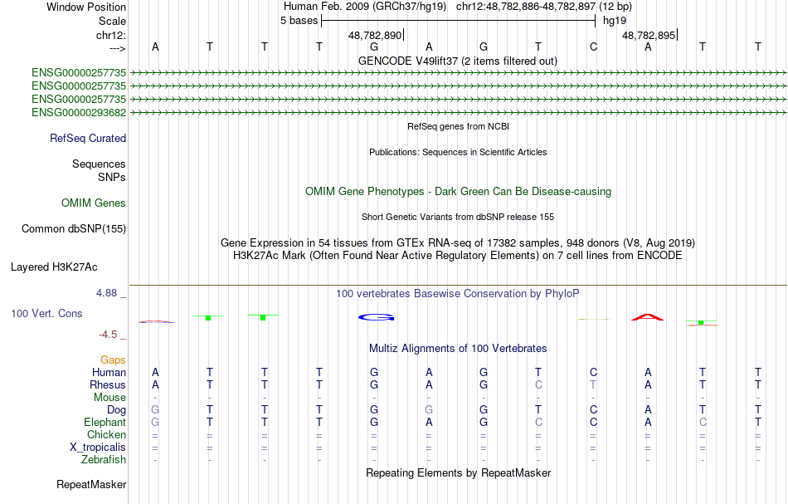Click the GENCODE V49lift37 track title
The image size is (788, 504).
(x=458, y=61)
